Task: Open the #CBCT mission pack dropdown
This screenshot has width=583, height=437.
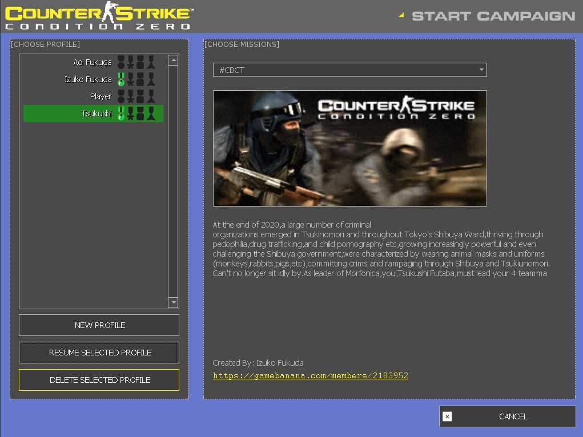Action: 349,70
